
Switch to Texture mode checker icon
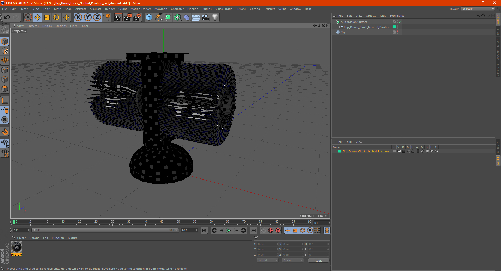pyautogui.click(x=5, y=51)
